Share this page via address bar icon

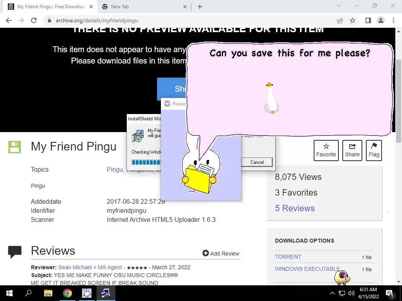click(340, 20)
